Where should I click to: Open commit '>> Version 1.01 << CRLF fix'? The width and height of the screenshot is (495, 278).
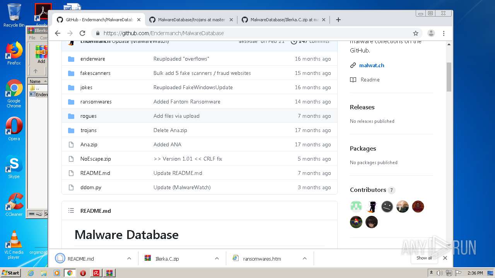(x=188, y=159)
